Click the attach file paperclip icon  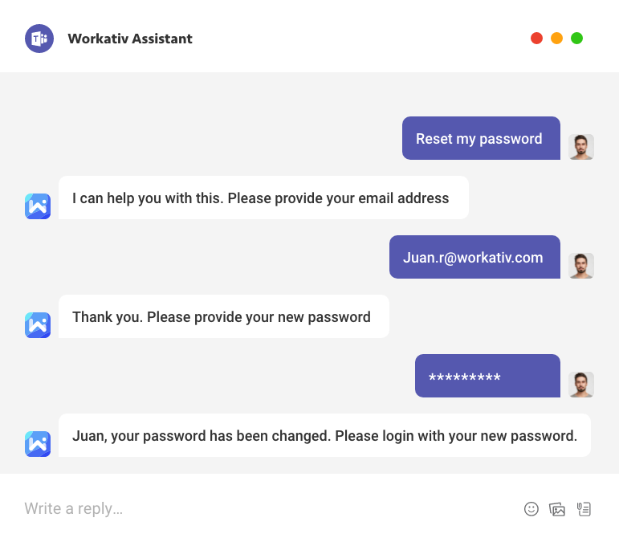coord(584,508)
